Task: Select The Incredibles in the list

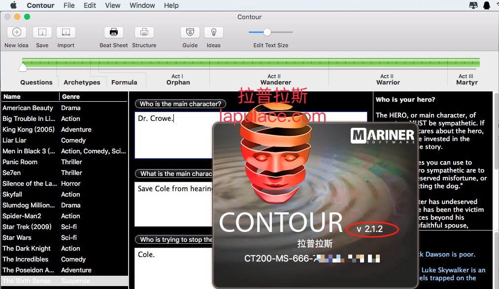Action: click(65, 259)
